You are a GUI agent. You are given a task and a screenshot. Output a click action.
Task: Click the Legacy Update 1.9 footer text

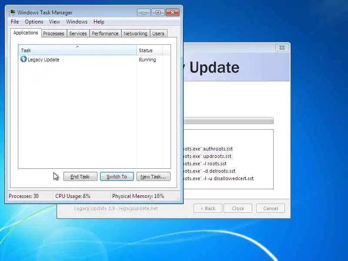pos(116,208)
